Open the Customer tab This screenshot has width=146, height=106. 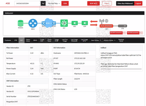[x=8, y=40]
